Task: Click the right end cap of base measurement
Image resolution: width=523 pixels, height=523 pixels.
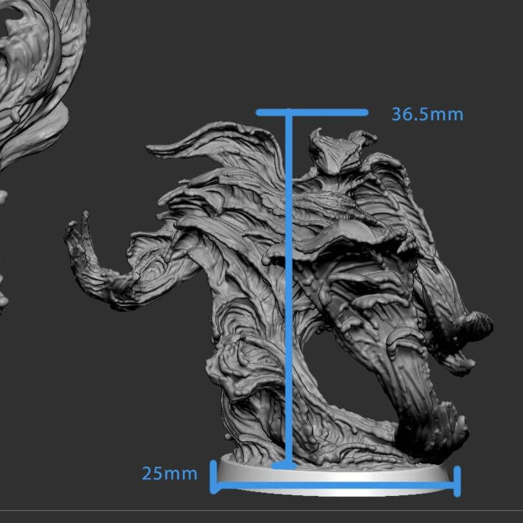Action: [x=458, y=482]
